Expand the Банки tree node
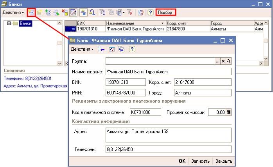The image size is (273, 167). tap(9, 24)
